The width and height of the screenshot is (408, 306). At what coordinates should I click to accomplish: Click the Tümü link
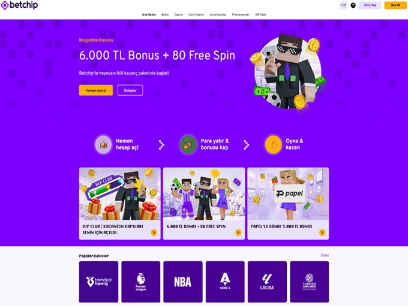(x=325, y=255)
